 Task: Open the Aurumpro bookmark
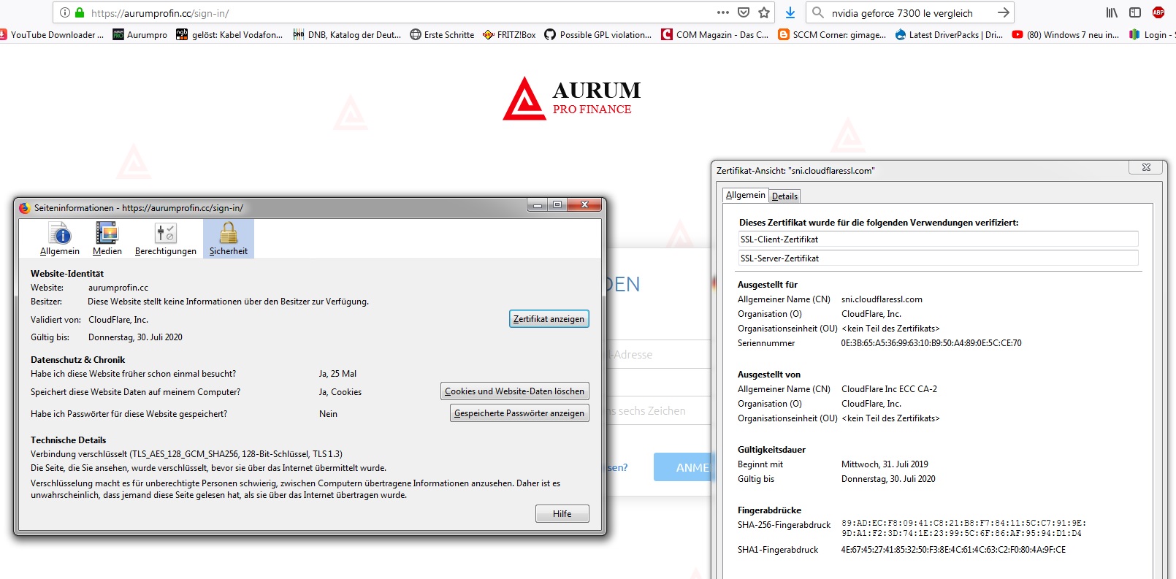point(140,34)
